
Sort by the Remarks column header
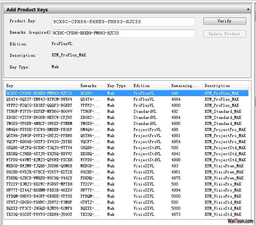[91, 86]
